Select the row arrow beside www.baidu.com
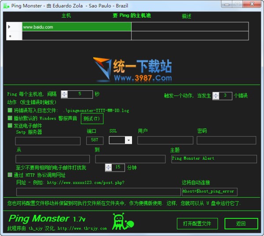Screen dimensions: 264x236 9,26
